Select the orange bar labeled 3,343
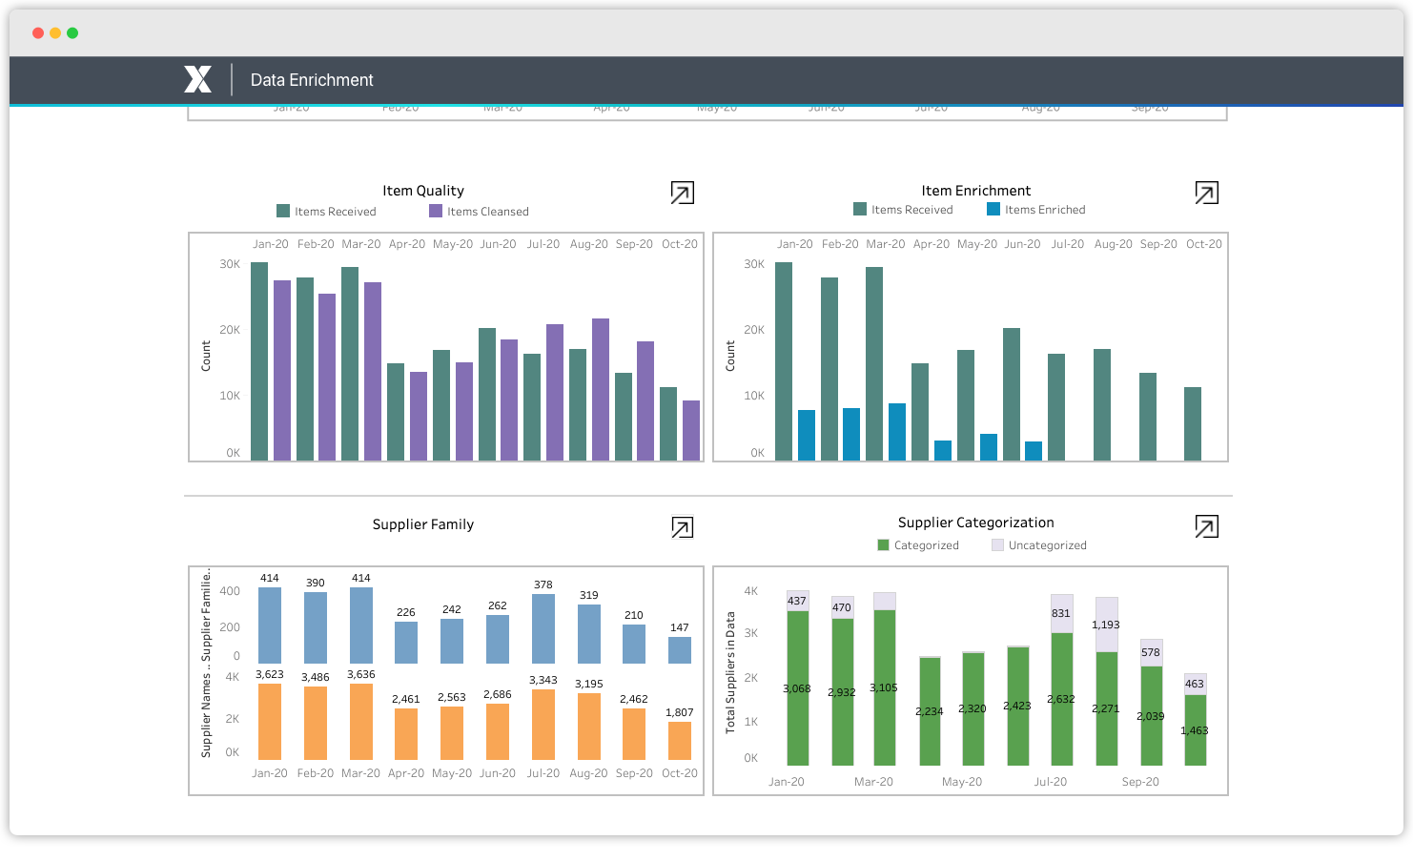1413x861 pixels. [x=543, y=725]
